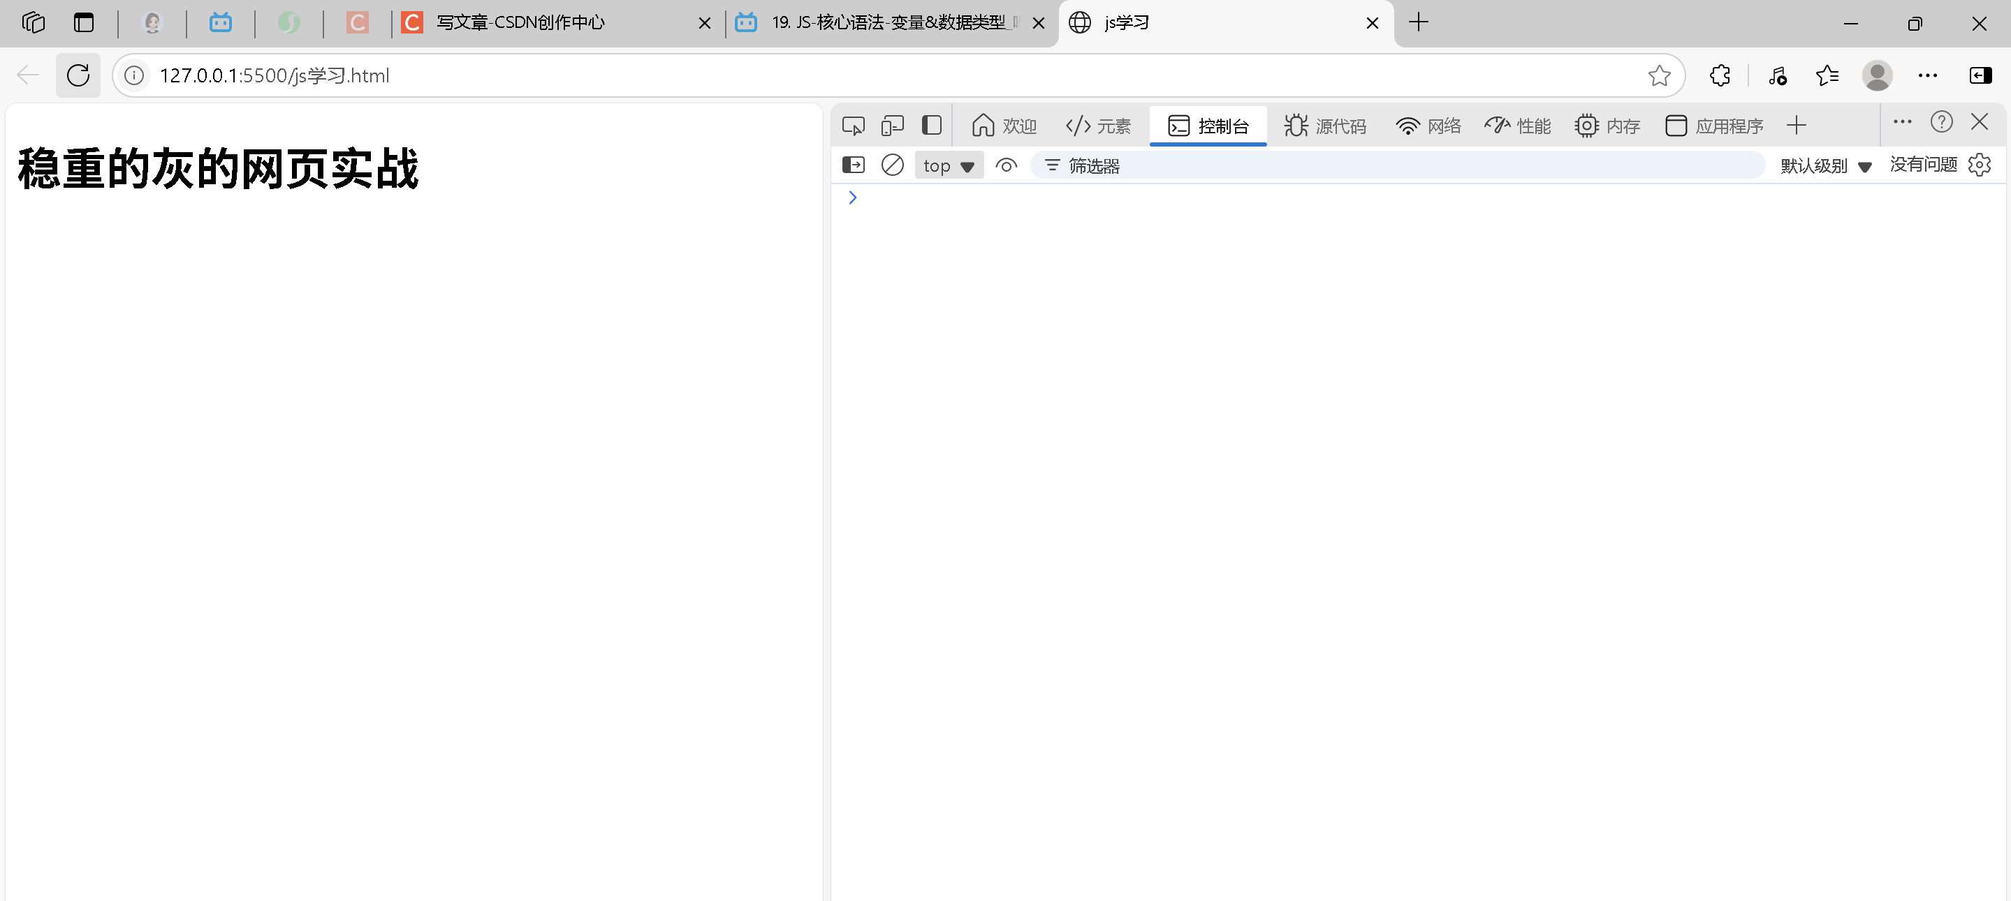
Task: Open console settings gear icon
Action: coord(1980,165)
